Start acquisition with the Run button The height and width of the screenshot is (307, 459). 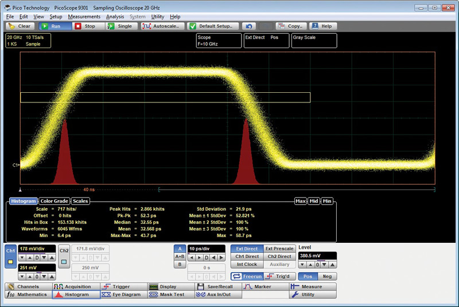(x=55, y=26)
